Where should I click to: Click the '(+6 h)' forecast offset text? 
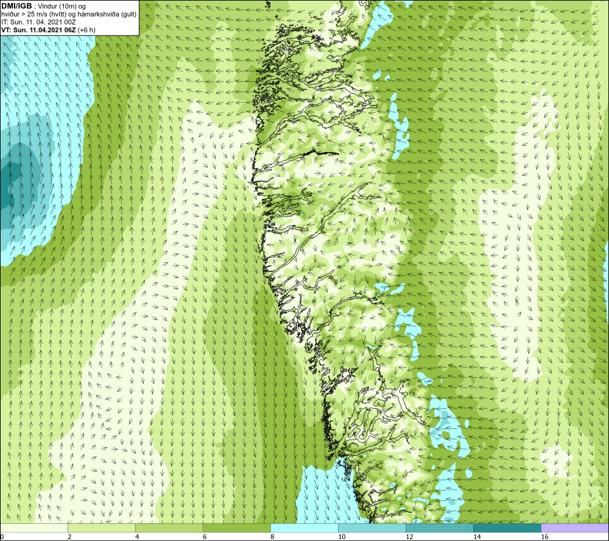86,30
